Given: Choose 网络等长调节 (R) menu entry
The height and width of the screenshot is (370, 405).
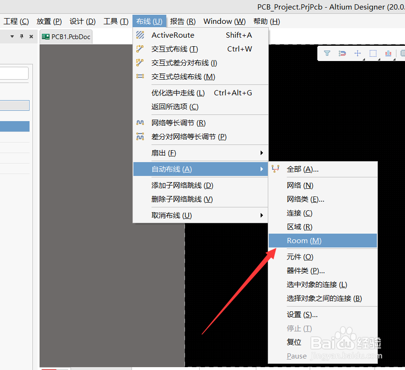Looking at the screenshot, I should click(x=201, y=123).
